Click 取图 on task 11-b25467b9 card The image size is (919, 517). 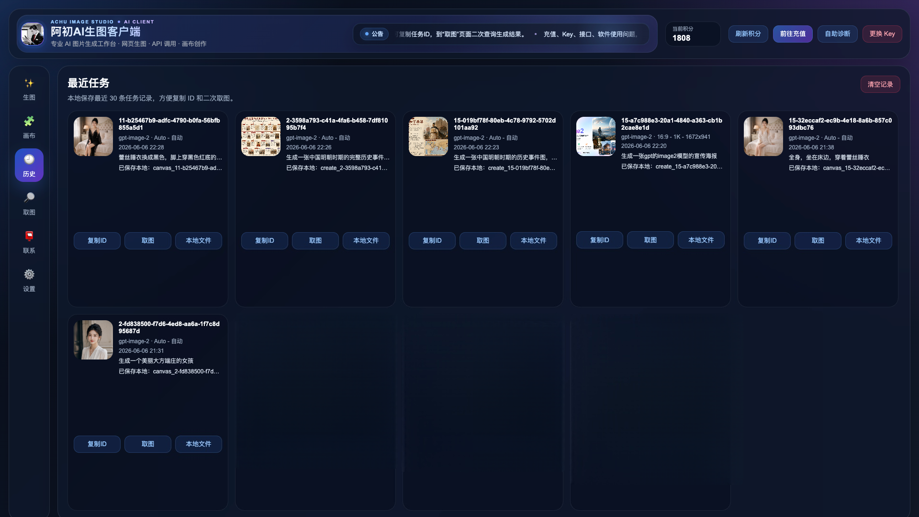tap(148, 241)
